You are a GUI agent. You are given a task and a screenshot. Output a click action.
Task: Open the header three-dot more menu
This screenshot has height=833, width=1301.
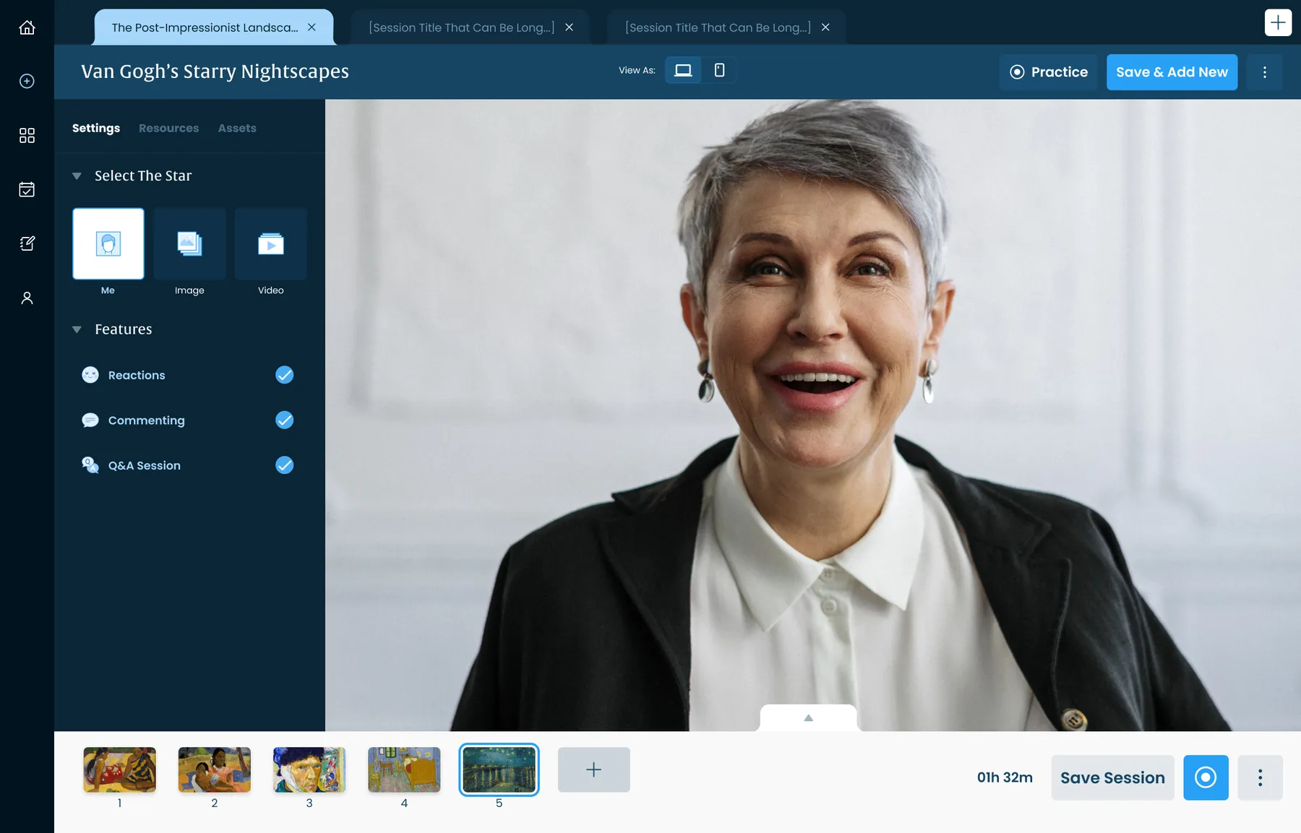coord(1264,72)
